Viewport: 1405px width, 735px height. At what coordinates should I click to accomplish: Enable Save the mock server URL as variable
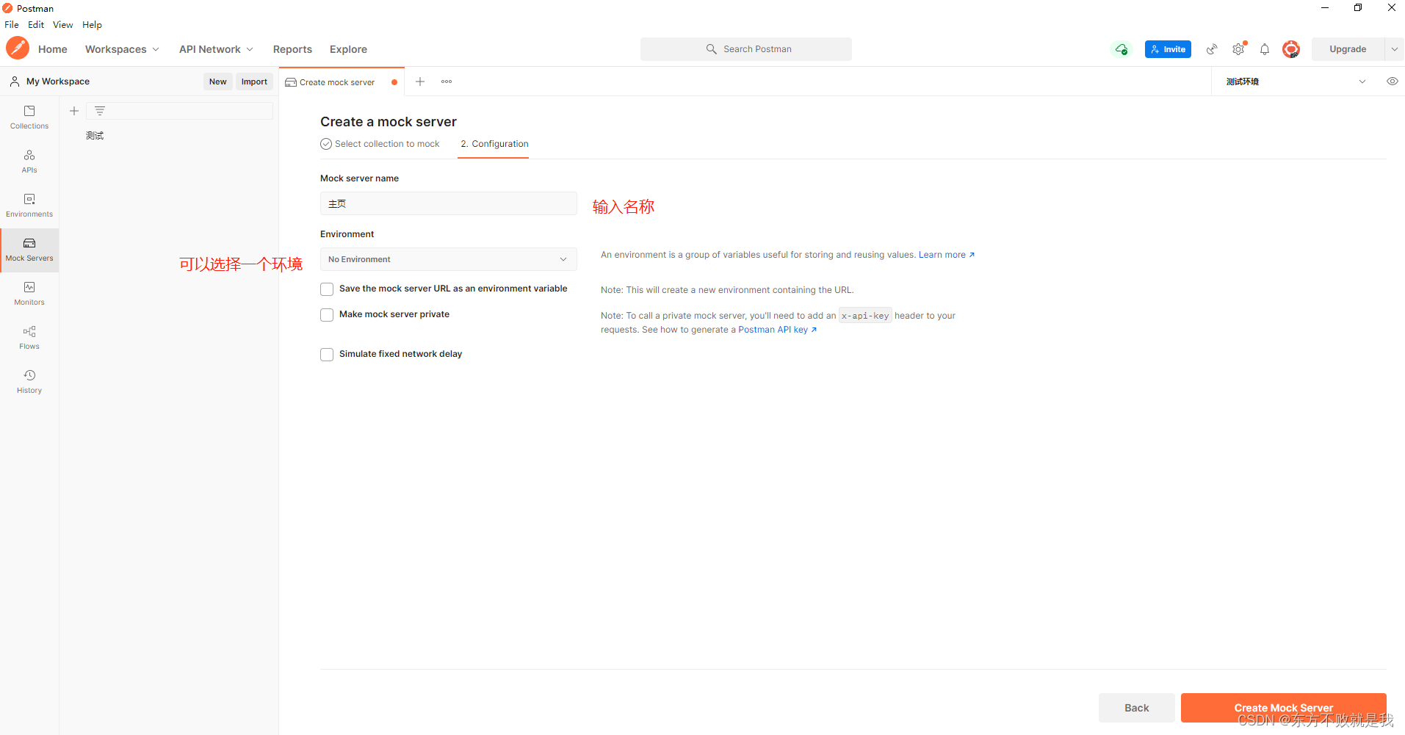(x=327, y=289)
